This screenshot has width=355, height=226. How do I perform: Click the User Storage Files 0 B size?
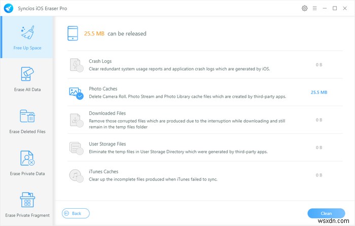[x=319, y=147]
